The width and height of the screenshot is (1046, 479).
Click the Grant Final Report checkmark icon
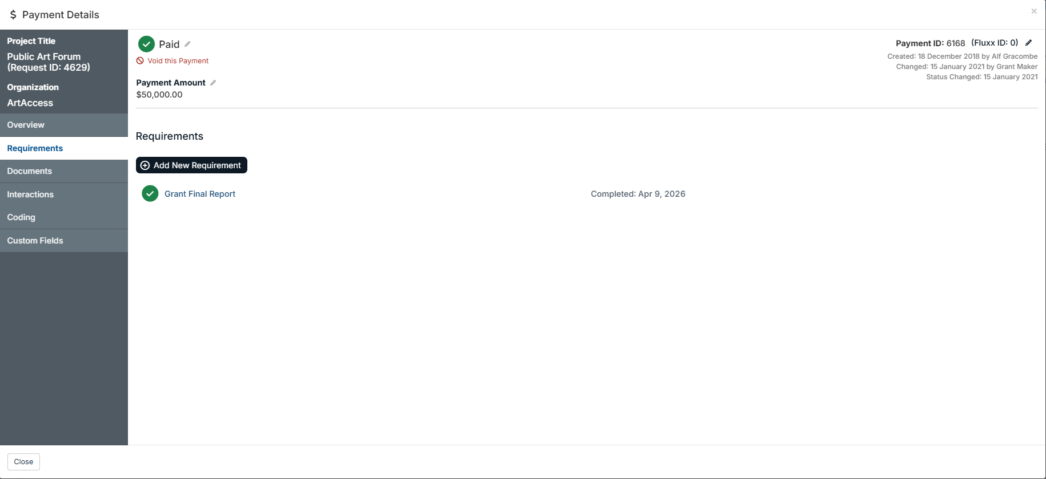150,194
